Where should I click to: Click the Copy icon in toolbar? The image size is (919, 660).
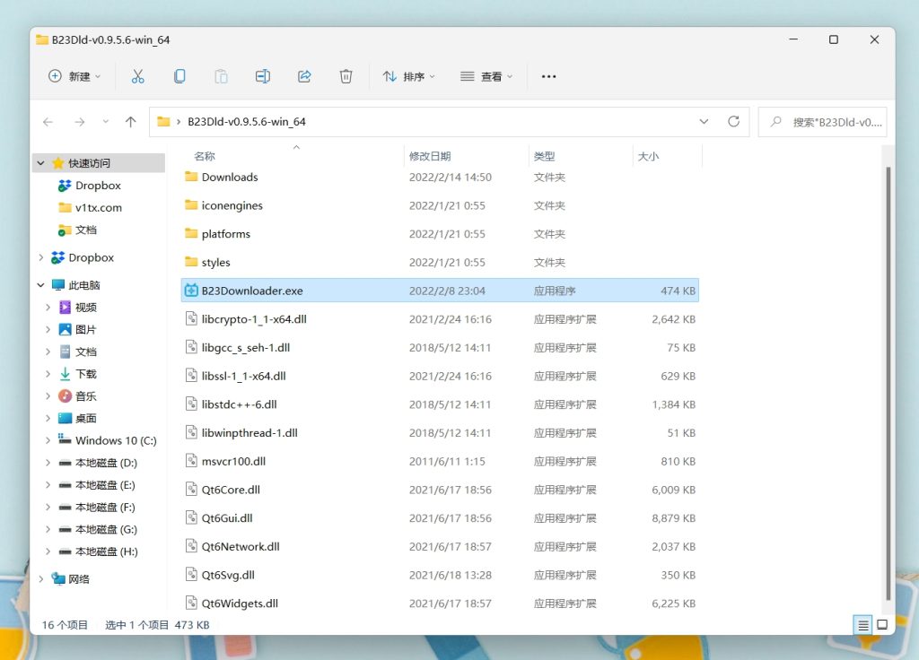[179, 76]
